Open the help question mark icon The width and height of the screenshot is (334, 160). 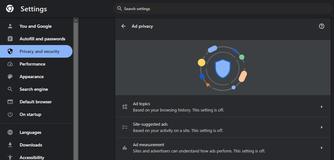pyautogui.click(x=322, y=26)
